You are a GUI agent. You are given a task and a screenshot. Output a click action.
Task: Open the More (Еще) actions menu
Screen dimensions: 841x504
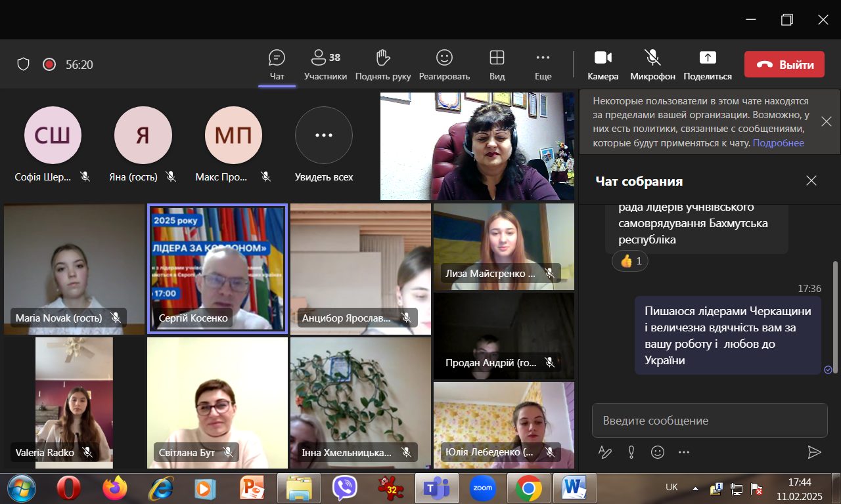pos(543,64)
